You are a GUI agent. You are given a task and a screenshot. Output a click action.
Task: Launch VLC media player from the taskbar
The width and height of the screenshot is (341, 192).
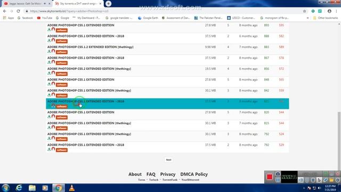point(71,188)
